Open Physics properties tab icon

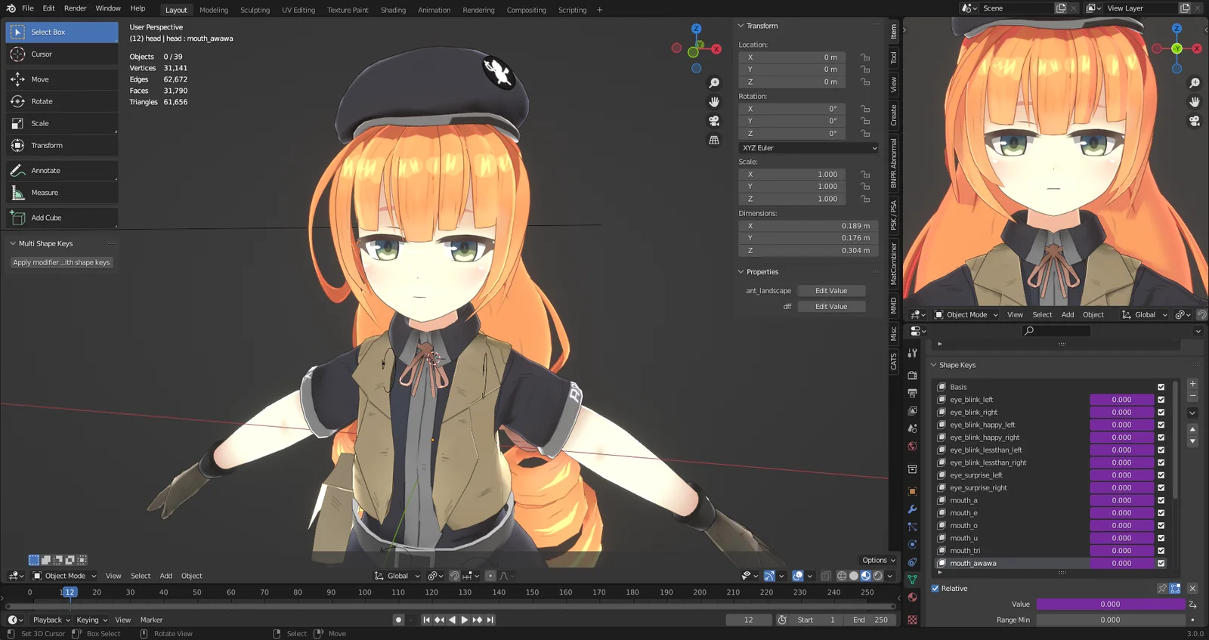912,544
